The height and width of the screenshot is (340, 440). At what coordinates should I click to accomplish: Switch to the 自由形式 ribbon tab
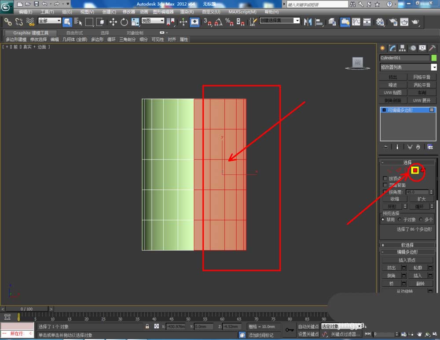click(x=74, y=33)
